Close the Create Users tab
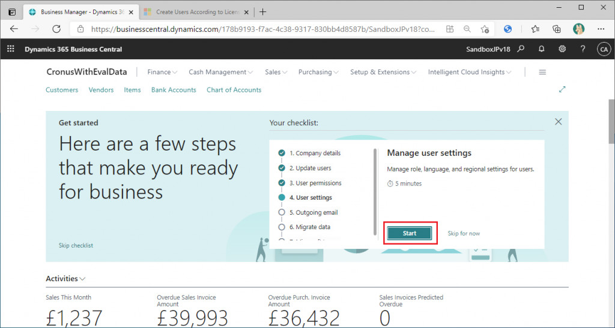Image resolution: width=615 pixels, height=328 pixels. [x=247, y=12]
